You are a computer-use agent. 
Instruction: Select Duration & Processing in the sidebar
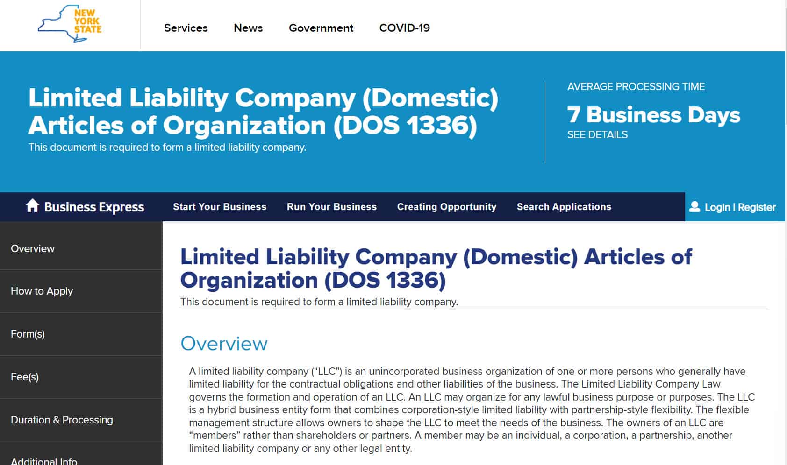(61, 420)
